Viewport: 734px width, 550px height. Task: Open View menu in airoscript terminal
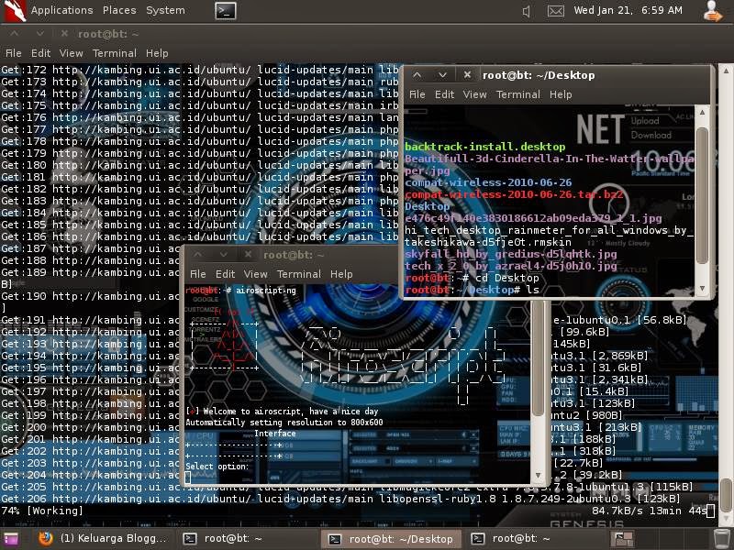[255, 274]
